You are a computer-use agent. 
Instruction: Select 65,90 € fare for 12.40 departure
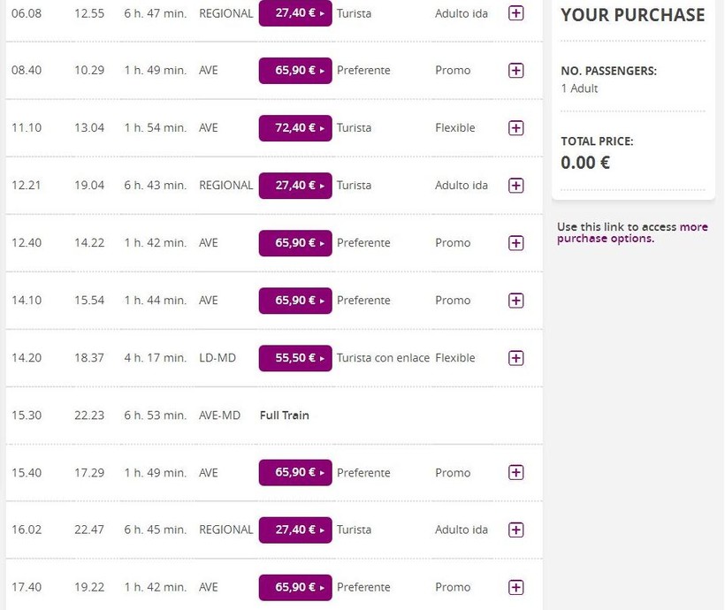point(295,243)
